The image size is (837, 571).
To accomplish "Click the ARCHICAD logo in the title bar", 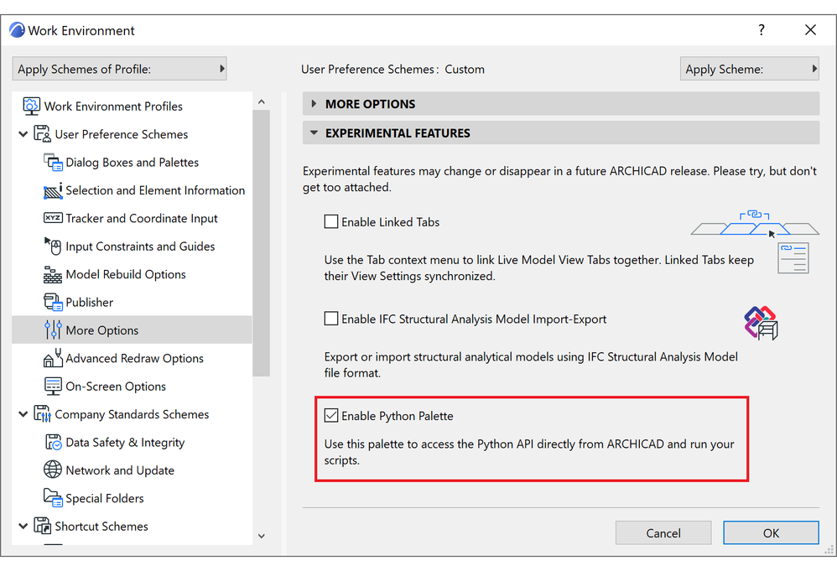I will [x=17, y=30].
